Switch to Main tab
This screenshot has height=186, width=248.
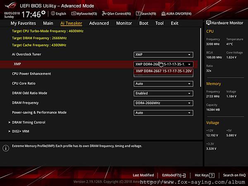(x=48, y=23)
